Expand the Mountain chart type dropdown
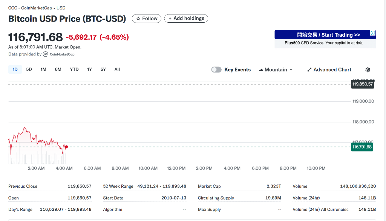The height and width of the screenshot is (221, 386). pos(276,70)
